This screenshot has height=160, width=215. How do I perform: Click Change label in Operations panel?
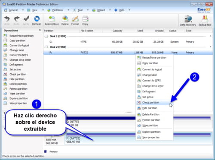(x=14, y=50)
